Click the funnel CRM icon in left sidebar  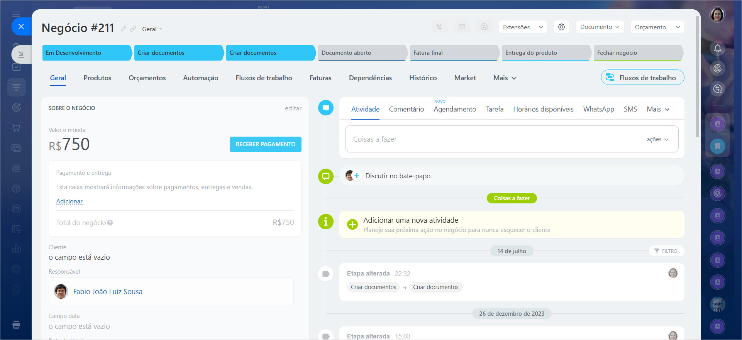16,87
